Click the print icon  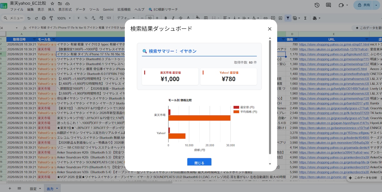pyautogui.click(x=44, y=18)
